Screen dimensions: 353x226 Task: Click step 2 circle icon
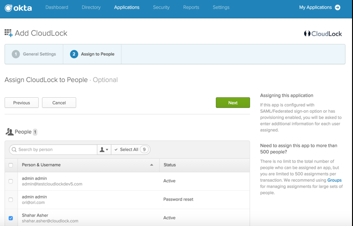click(74, 54)
